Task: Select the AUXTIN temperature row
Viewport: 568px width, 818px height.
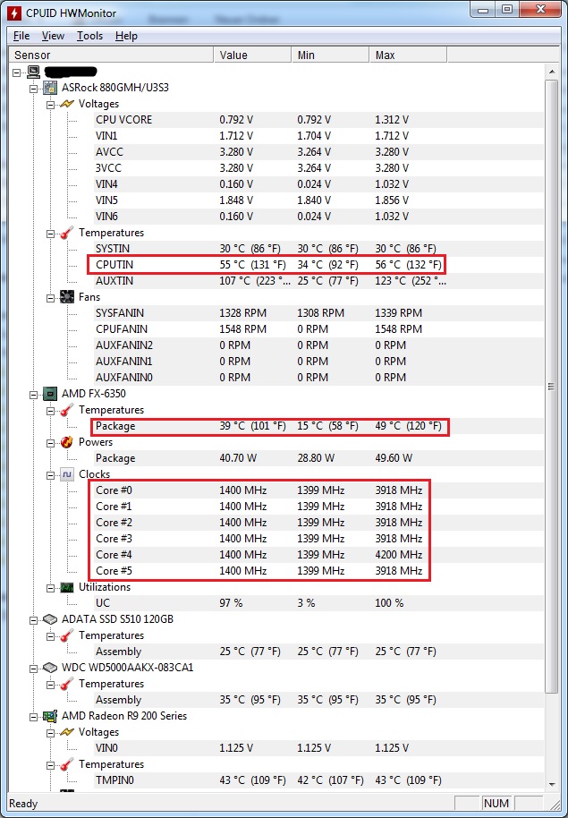Action: click(318, 281)
